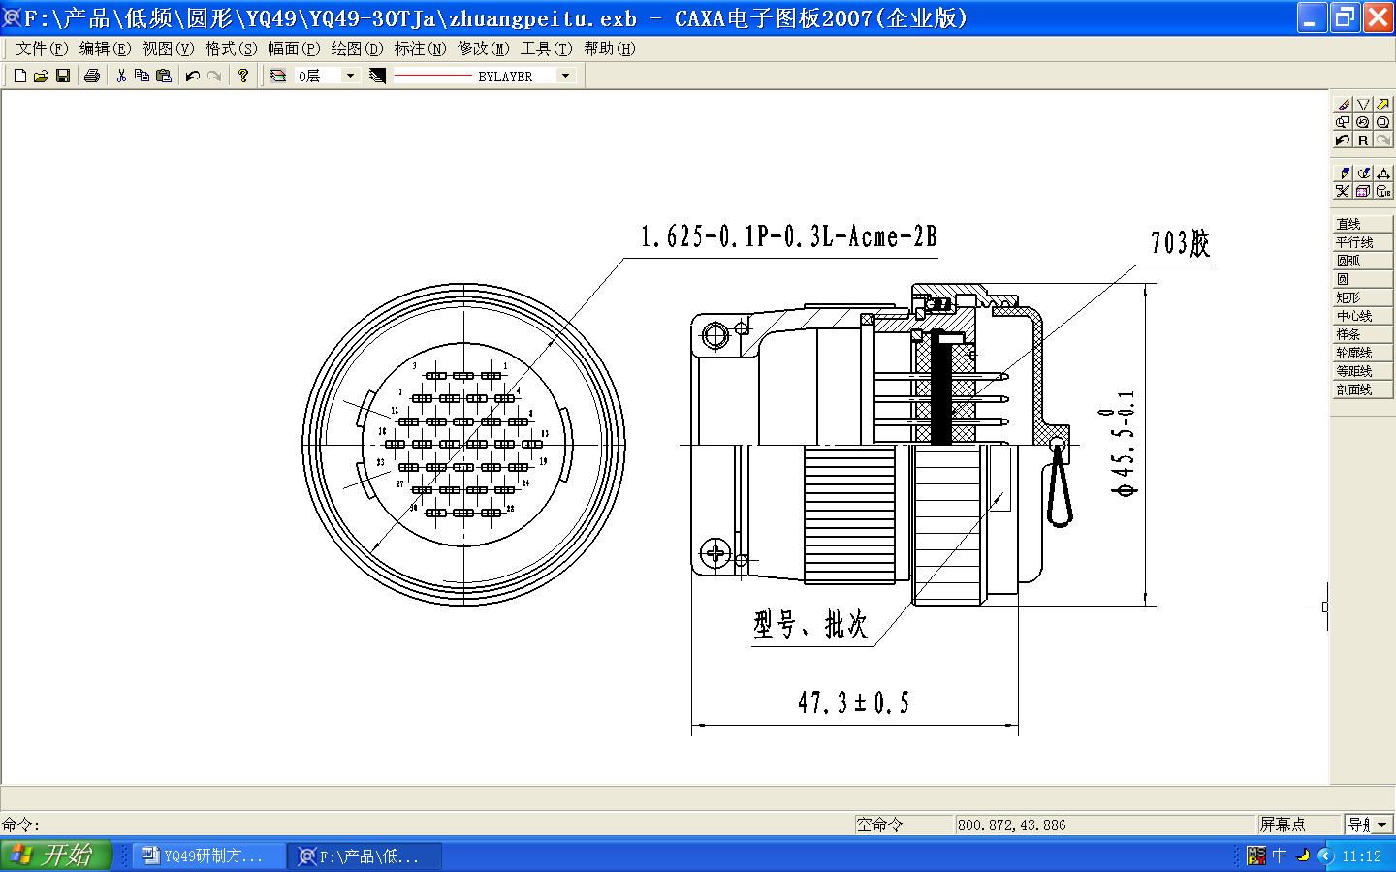Viewport: 1396px width, 872px height.
Task: Open the 幅面(P) menu
Action: coord(294,48)
